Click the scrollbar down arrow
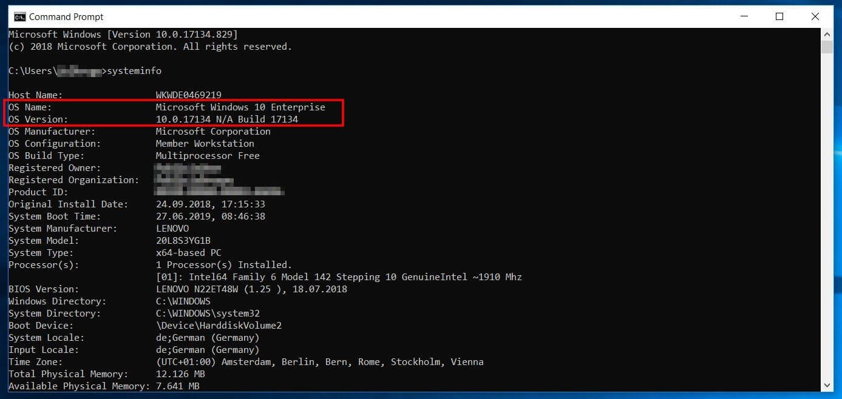 coord(827,384)
